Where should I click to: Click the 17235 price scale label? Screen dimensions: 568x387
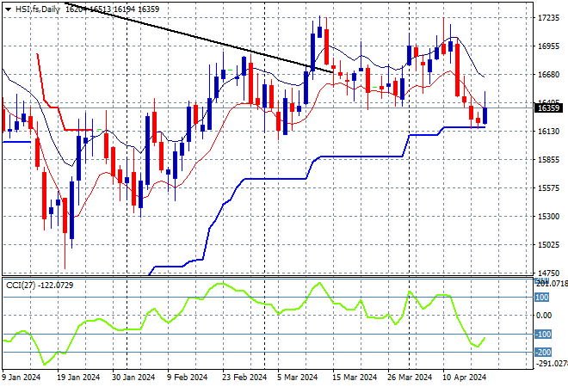[548, 18]
